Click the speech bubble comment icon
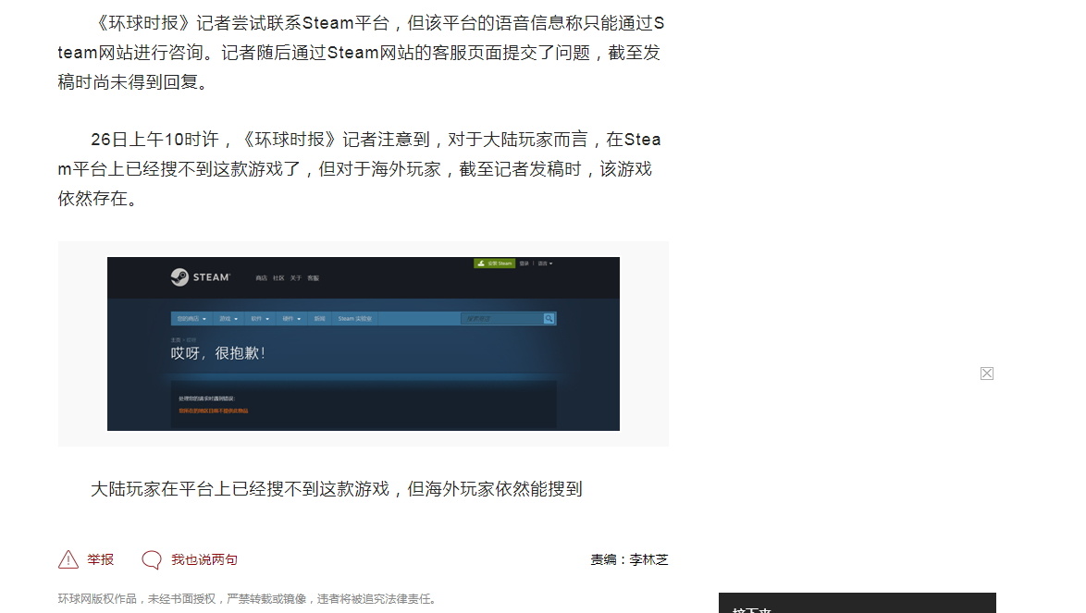Viewport: 1086px width, 613px height. pyautogui.click(x=152, y=559)
